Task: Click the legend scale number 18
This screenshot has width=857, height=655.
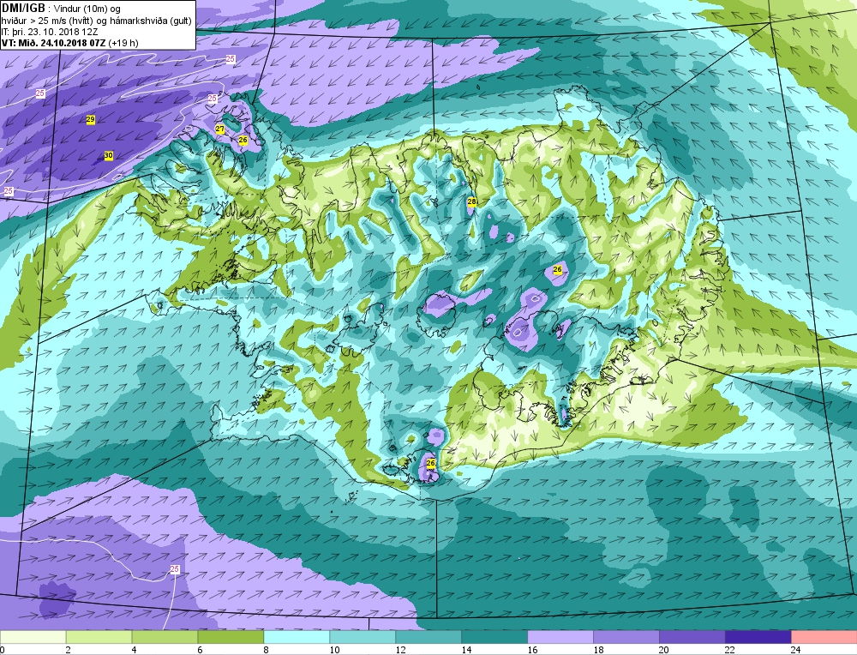Action: pos(598,650)
